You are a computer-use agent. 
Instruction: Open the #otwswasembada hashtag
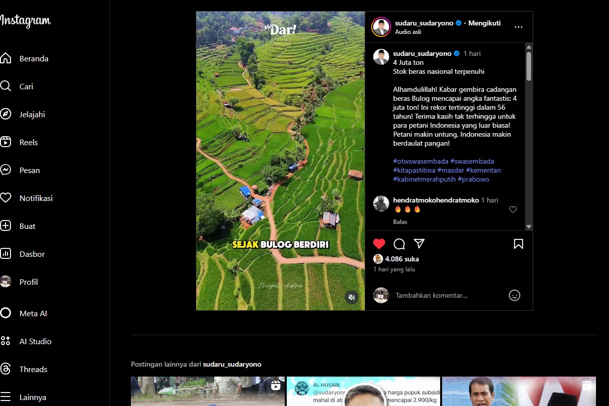tap(421, 161)
